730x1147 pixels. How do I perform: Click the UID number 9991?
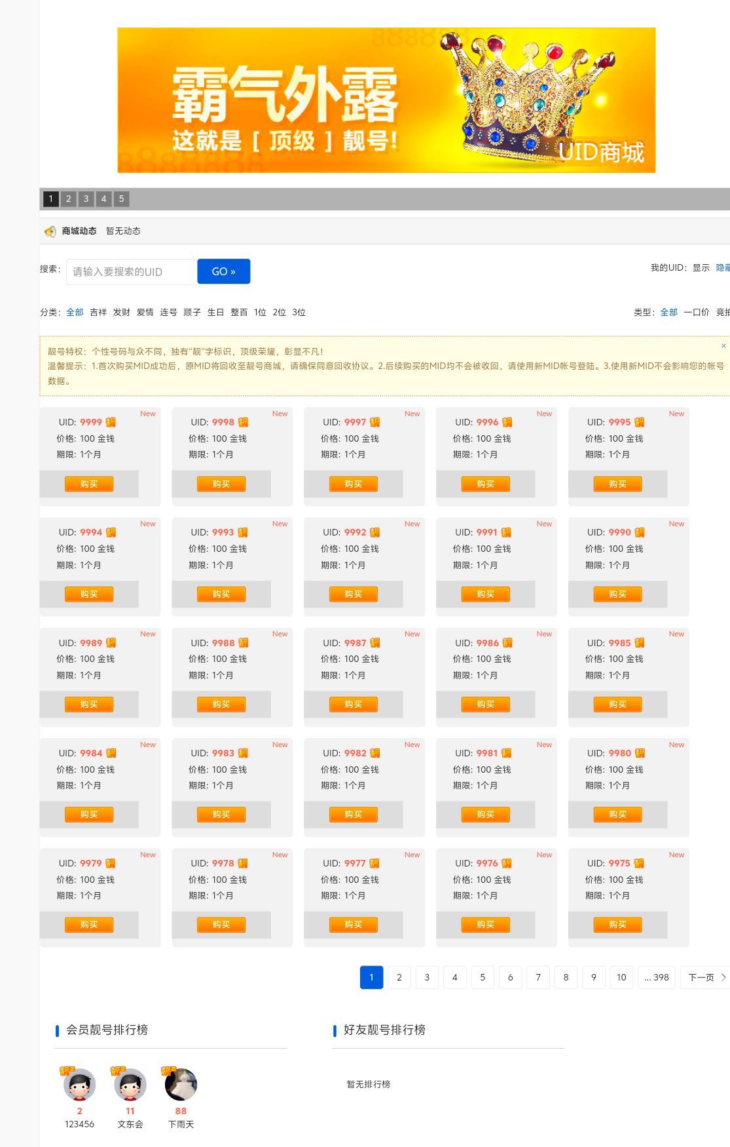click(x=487, y=532)
